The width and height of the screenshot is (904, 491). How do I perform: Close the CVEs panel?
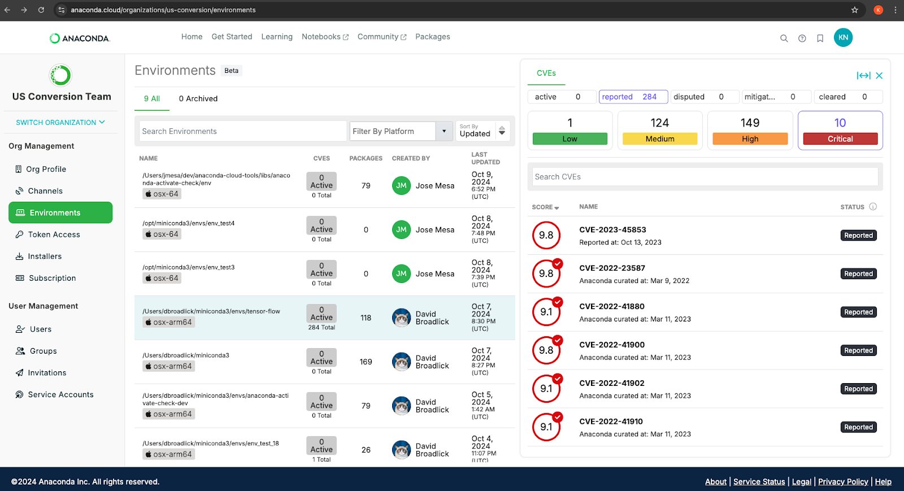tap(879, 75)
